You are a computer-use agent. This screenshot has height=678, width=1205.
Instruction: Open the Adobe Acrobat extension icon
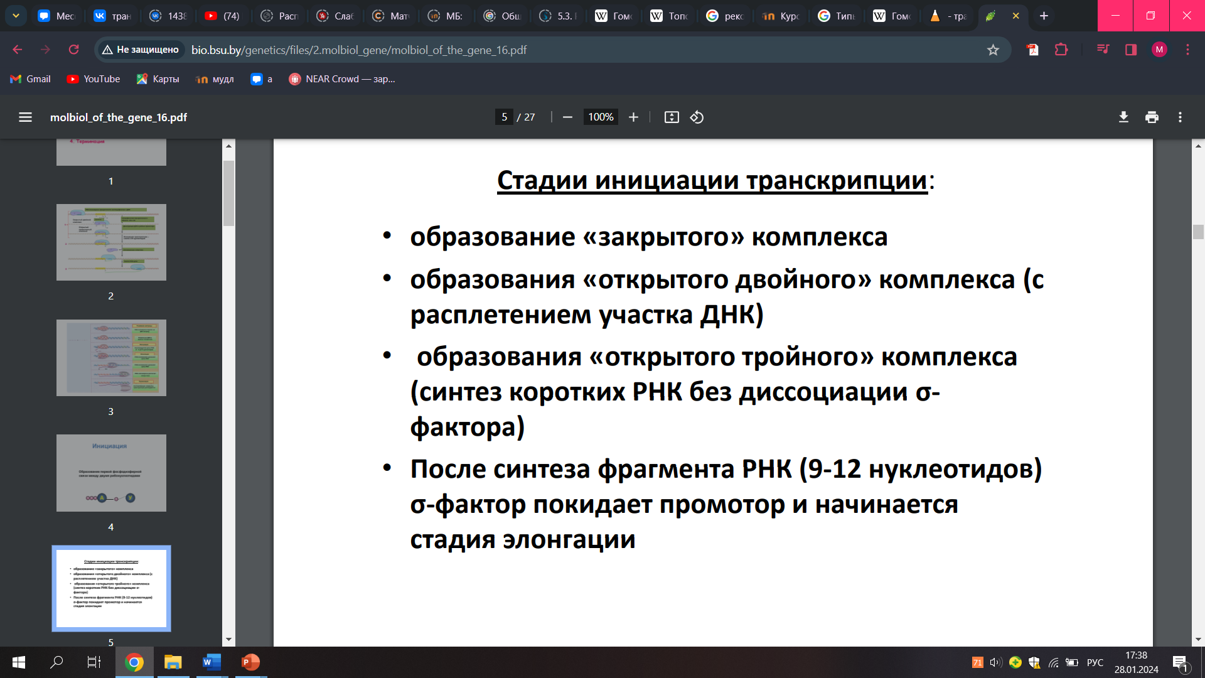coord(1032,50)
